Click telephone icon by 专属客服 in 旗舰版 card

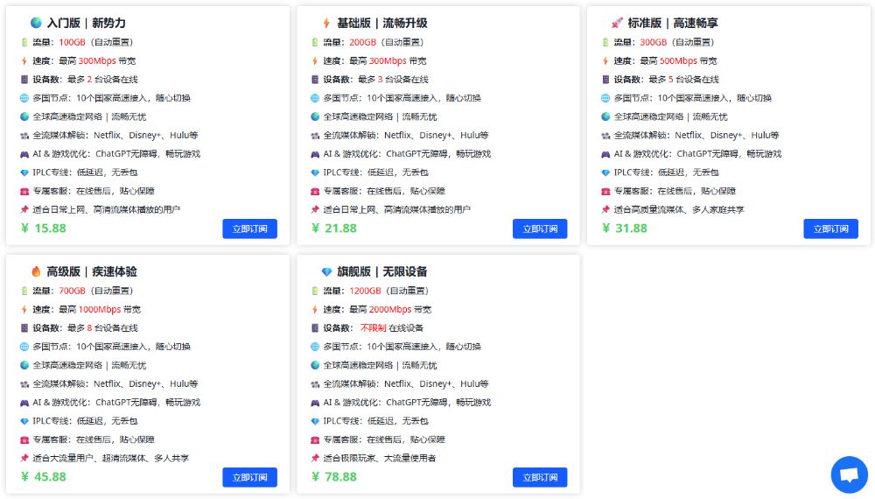pos(315,439)
